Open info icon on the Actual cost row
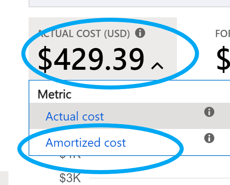This screenshot has height=185, width=230. coord(209,112)
